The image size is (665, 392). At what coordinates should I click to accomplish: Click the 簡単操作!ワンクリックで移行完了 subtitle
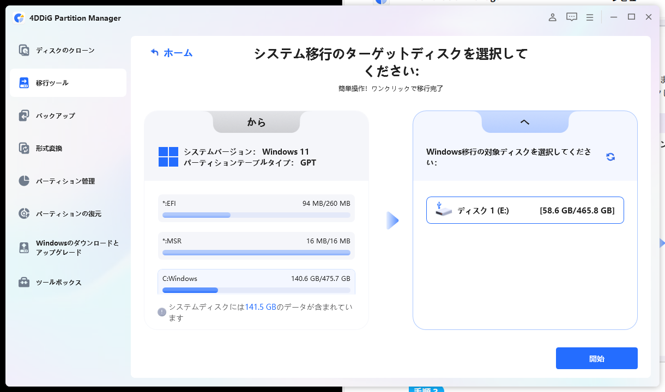click(x=391, y=88)
